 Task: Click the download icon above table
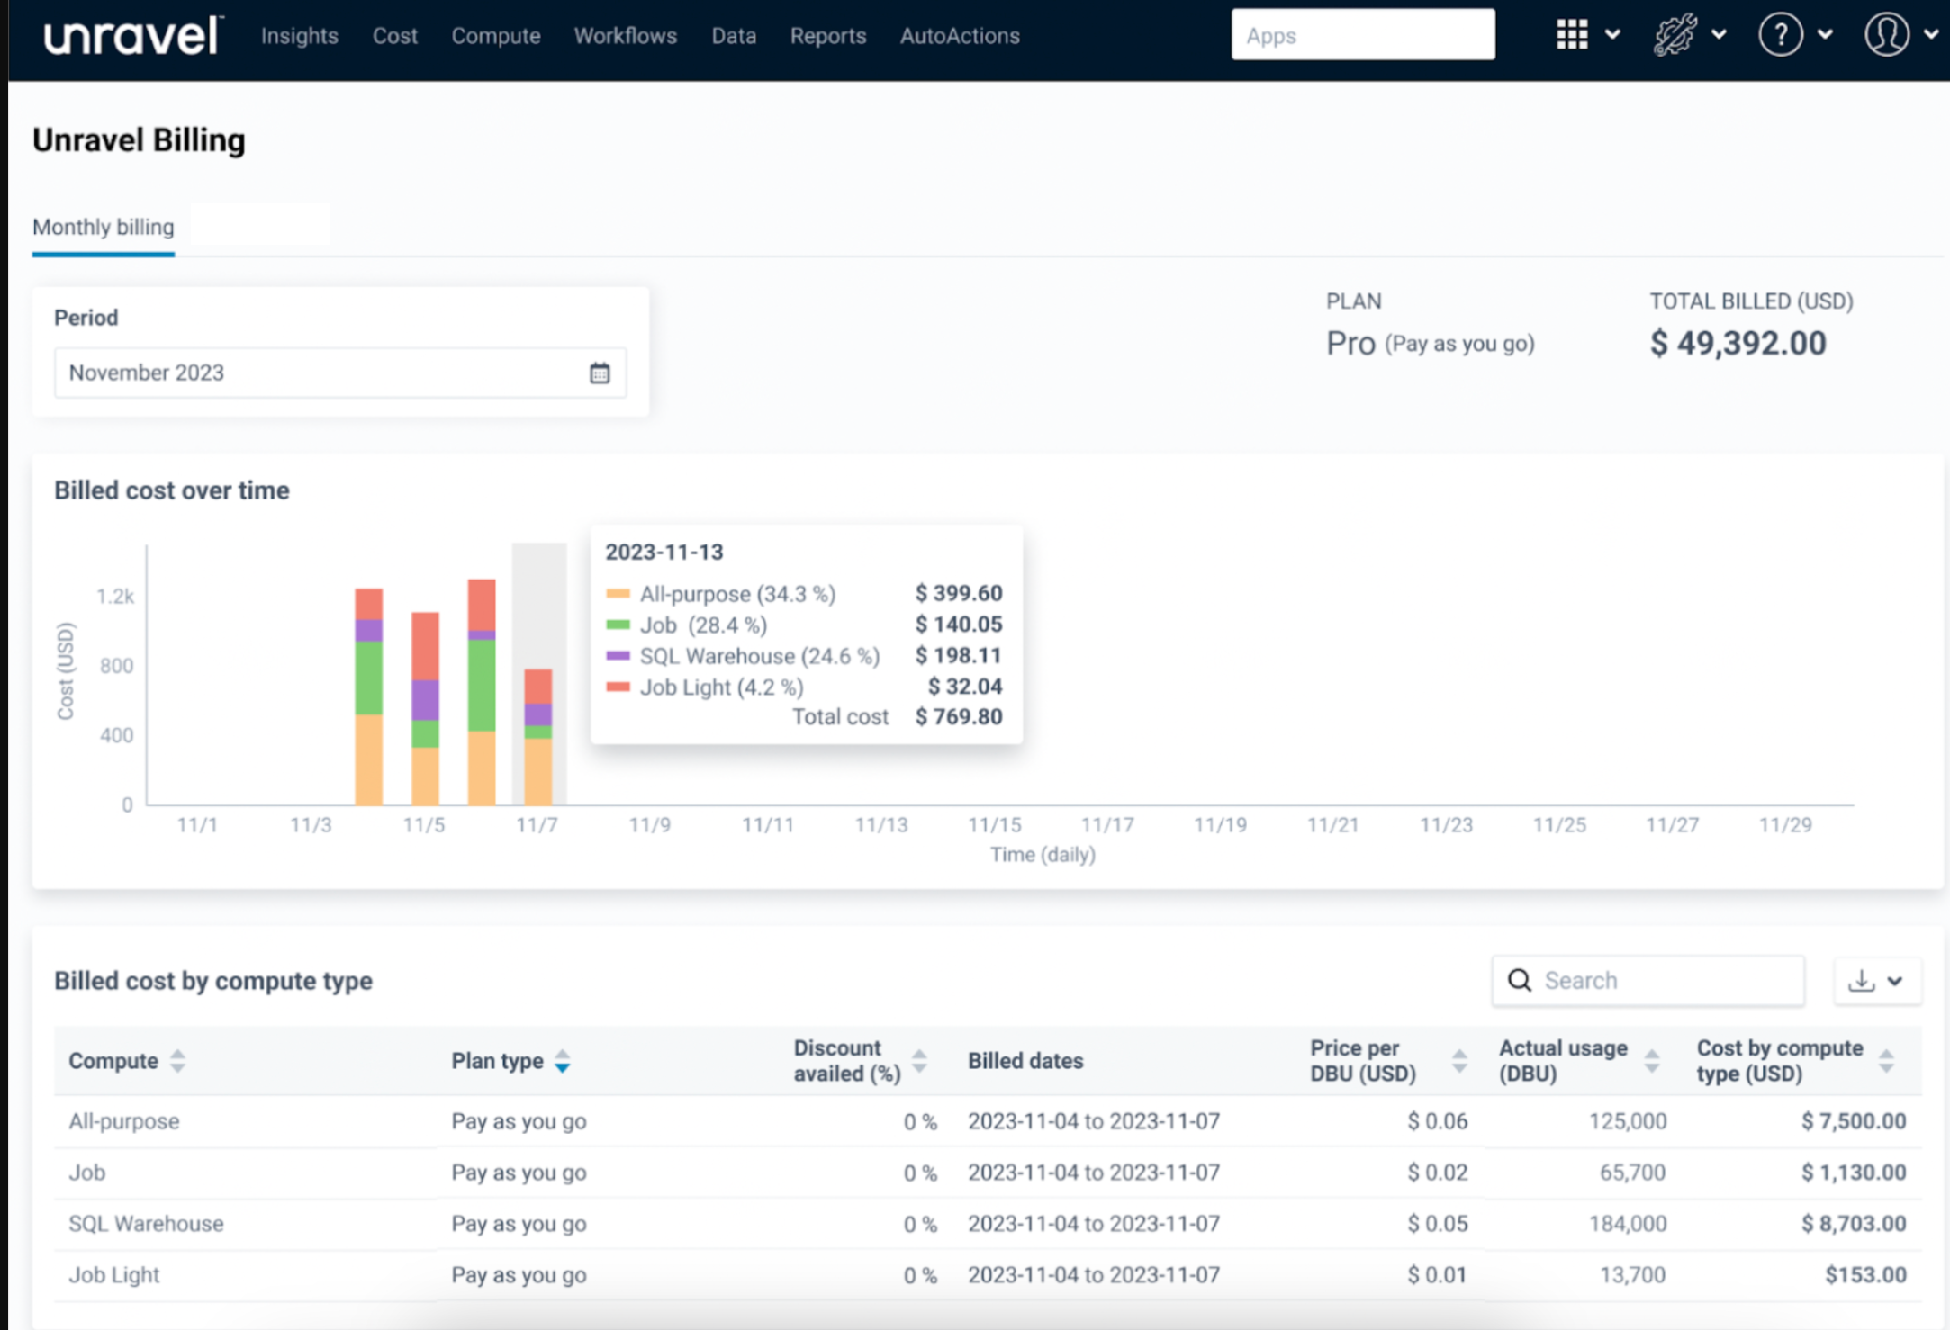(x=1861, y=980)
